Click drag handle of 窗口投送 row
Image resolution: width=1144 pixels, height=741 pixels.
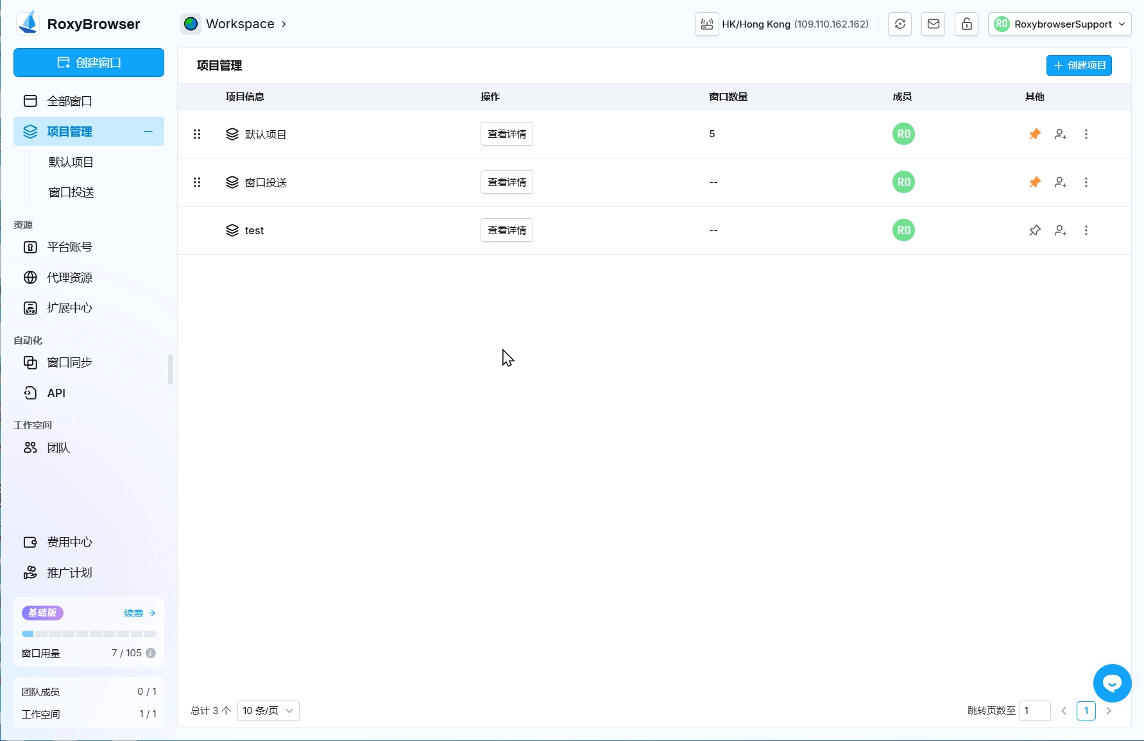[x=197, y=182]
